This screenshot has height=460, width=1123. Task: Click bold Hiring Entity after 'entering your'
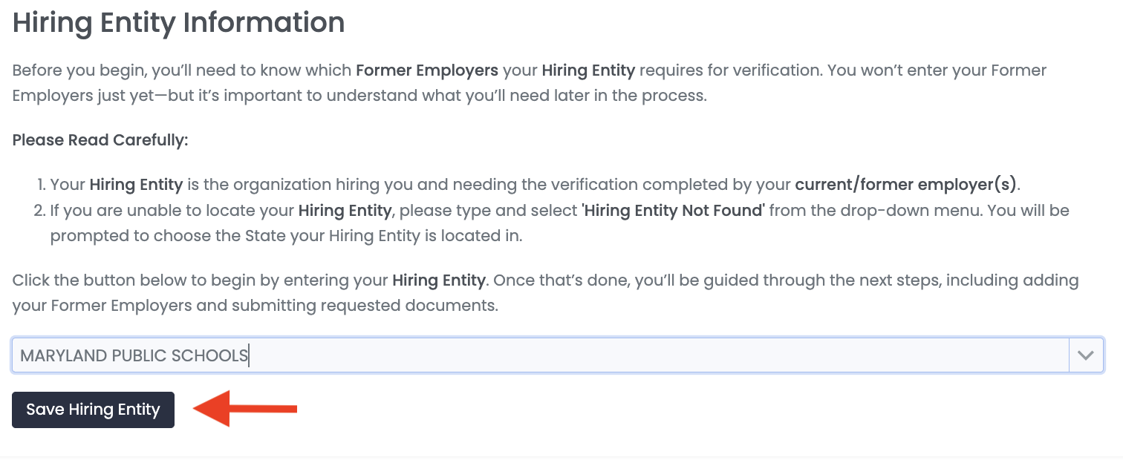coord(438,281)
